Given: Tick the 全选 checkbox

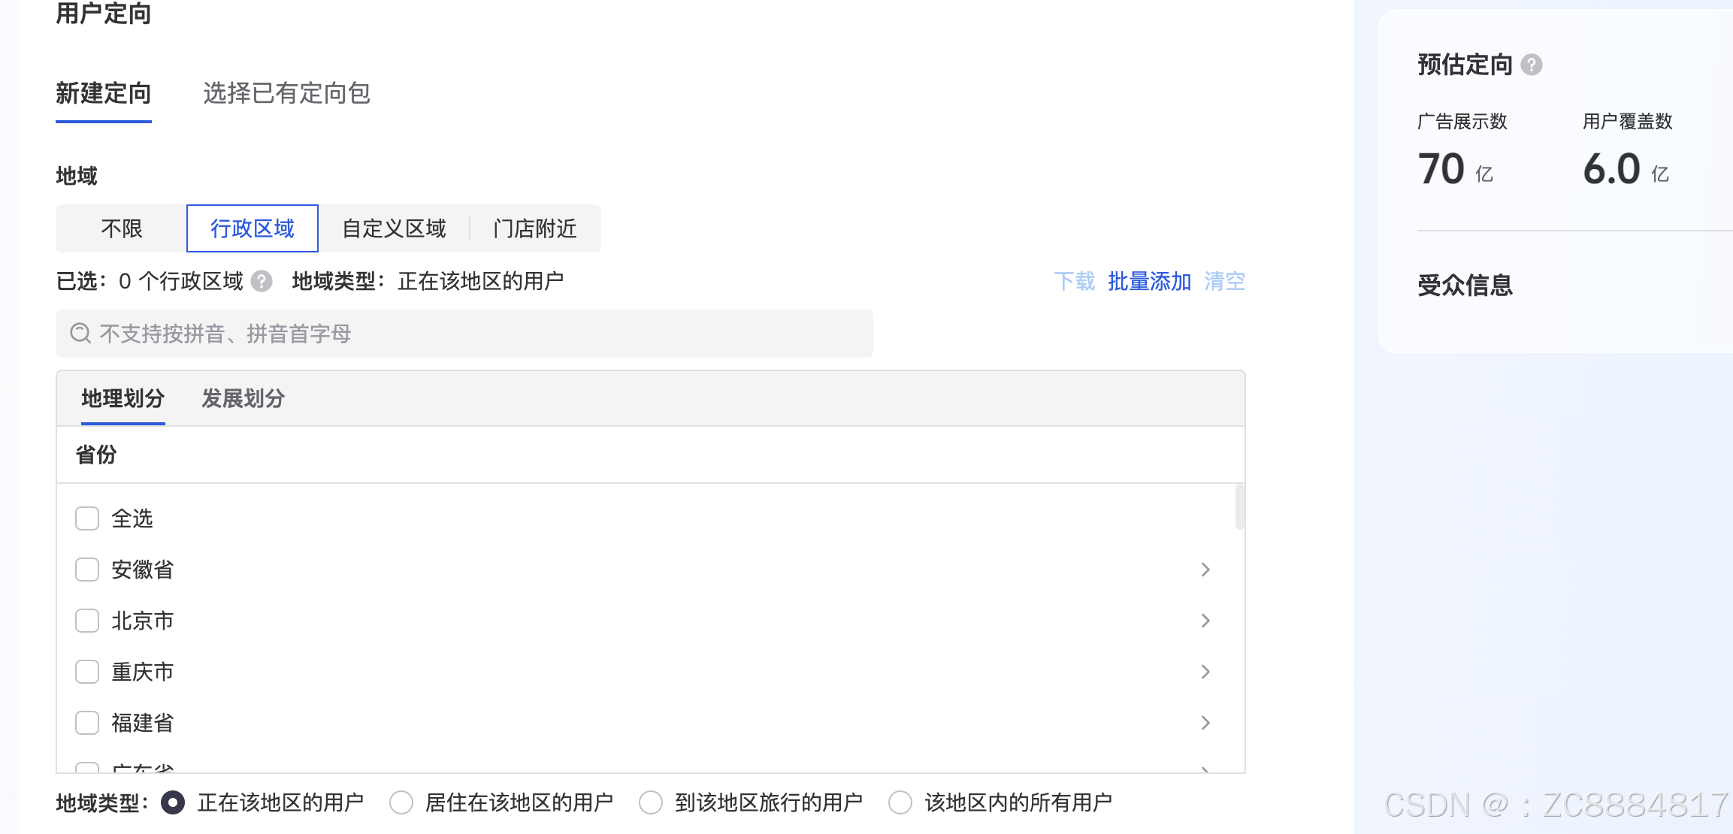Looking at the screenshot, I should point(87,518).
